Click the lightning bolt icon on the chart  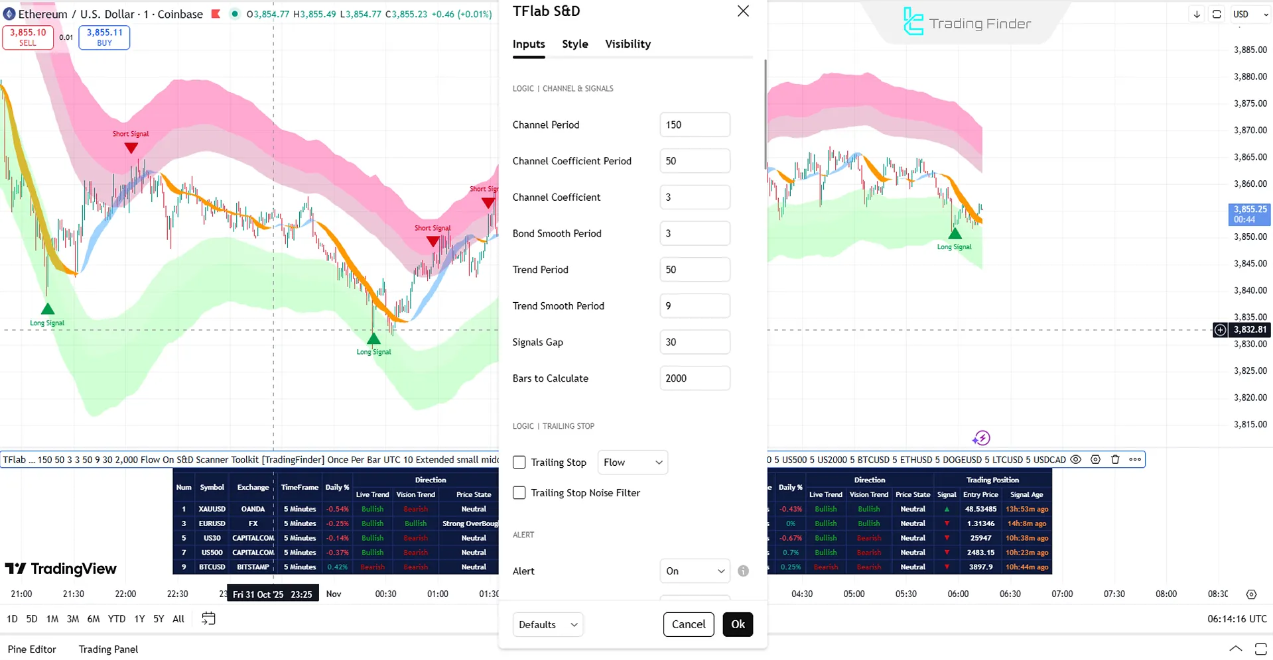(980, 437)
